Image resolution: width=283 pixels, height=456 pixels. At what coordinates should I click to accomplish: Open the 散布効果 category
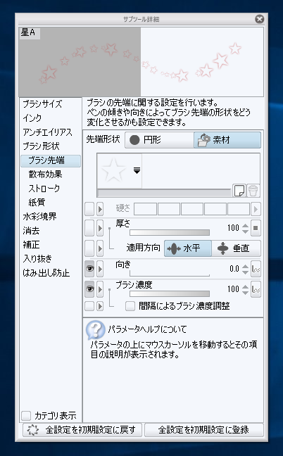coord(45,175)
